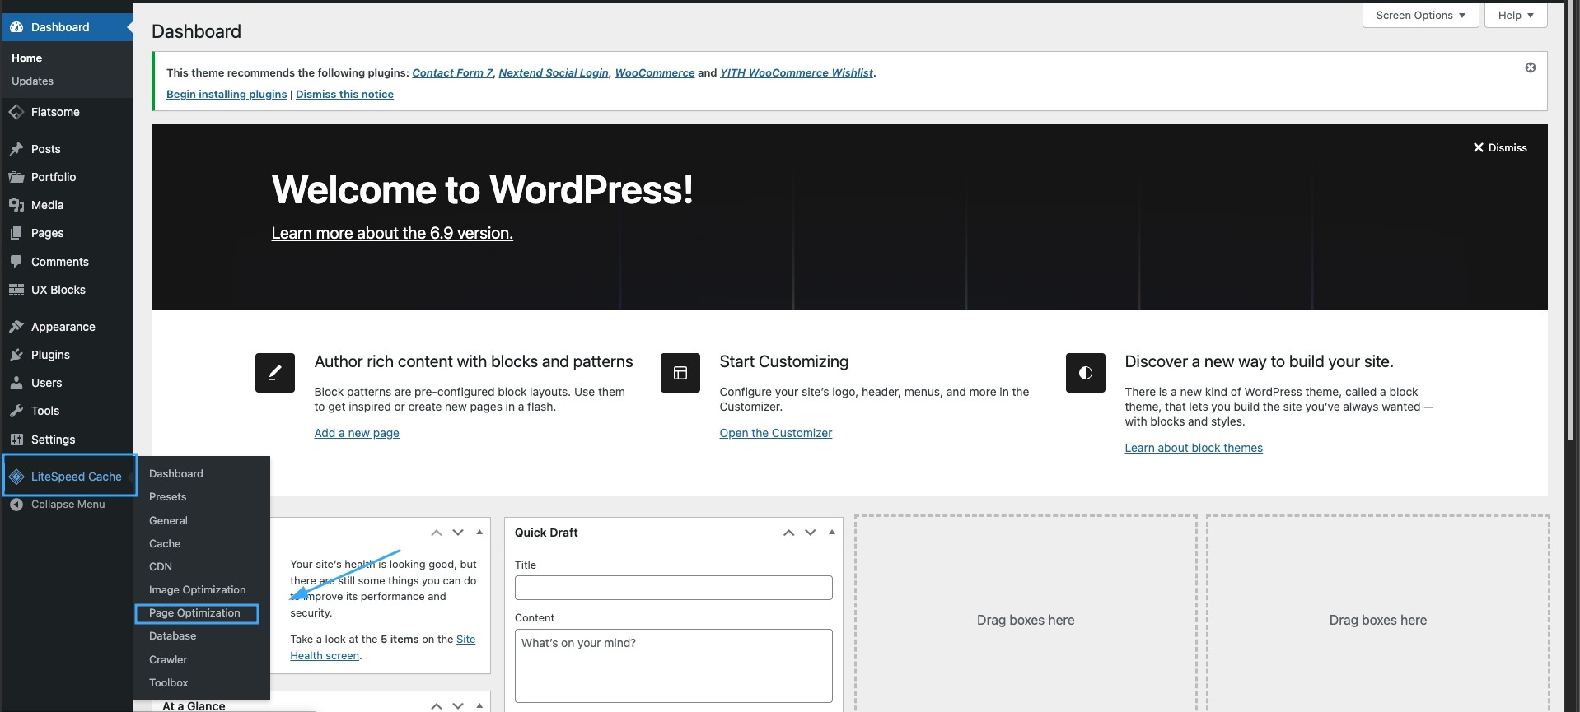Open Presets in LiteSpeed submenu
Image resolution: width=1580 pixels, height=712 pixels.
(x=168, y=497)
